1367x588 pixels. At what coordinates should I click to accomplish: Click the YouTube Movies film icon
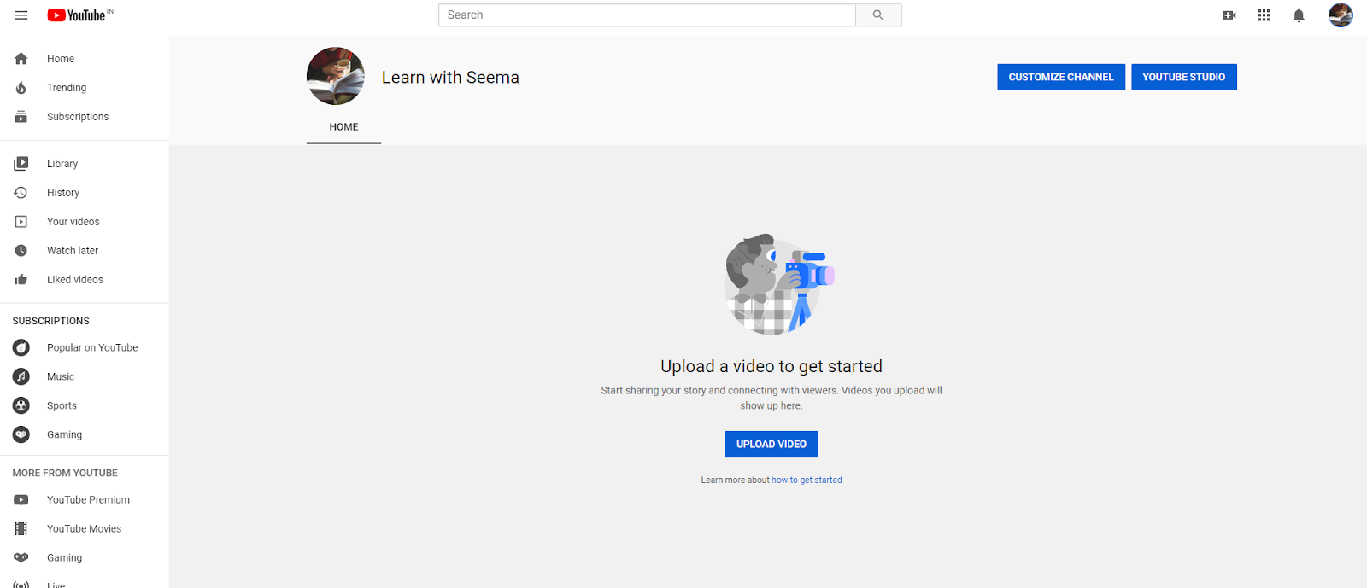[21, 529]
